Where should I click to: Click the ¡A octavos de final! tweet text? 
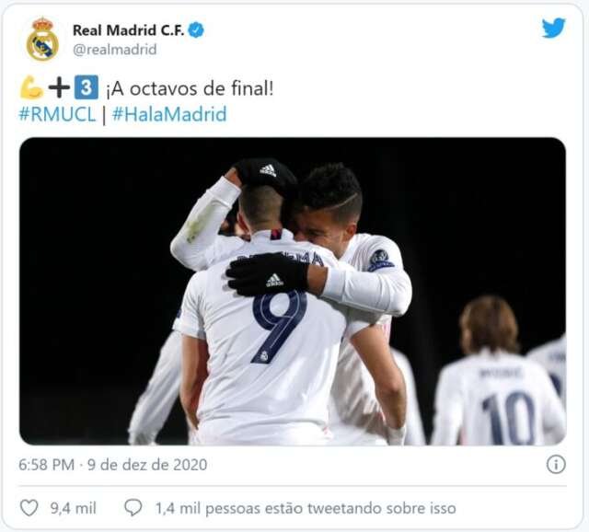tap(190, 89)
